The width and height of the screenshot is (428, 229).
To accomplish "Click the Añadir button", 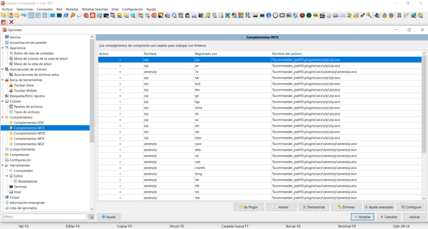I will pos(281,207).
